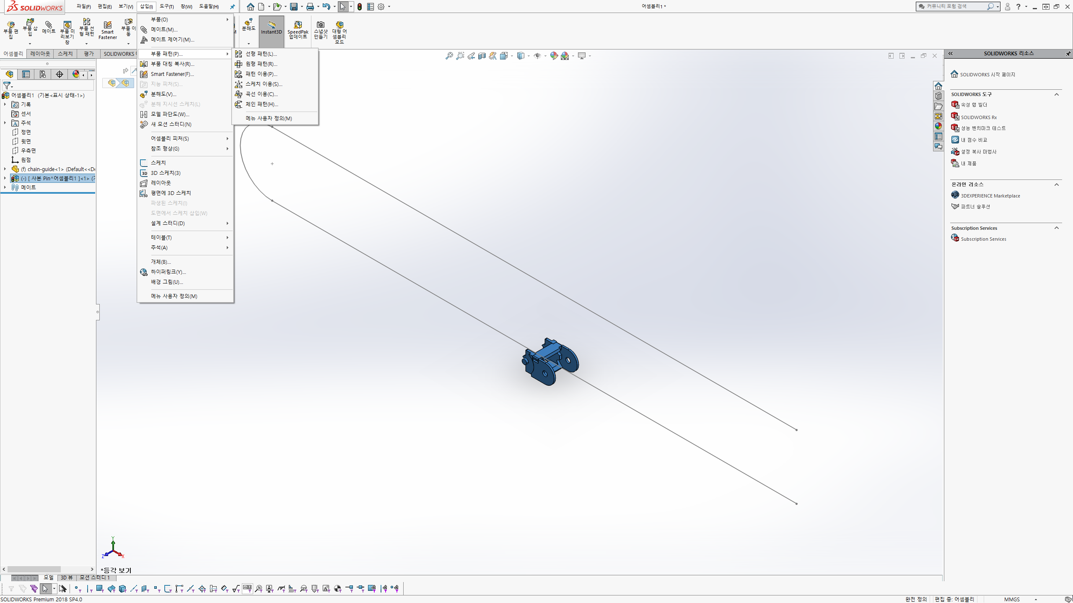Select Linear Pattern (선형 패턴) in submenu
The height and width of the screenshot is (603, 1073).
point(261,54)
